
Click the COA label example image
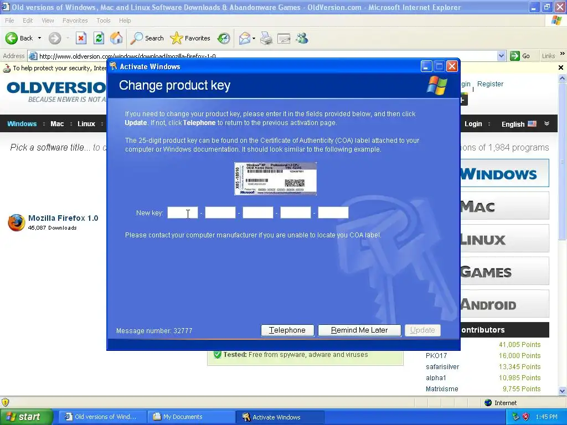click(x=275, y=179)
